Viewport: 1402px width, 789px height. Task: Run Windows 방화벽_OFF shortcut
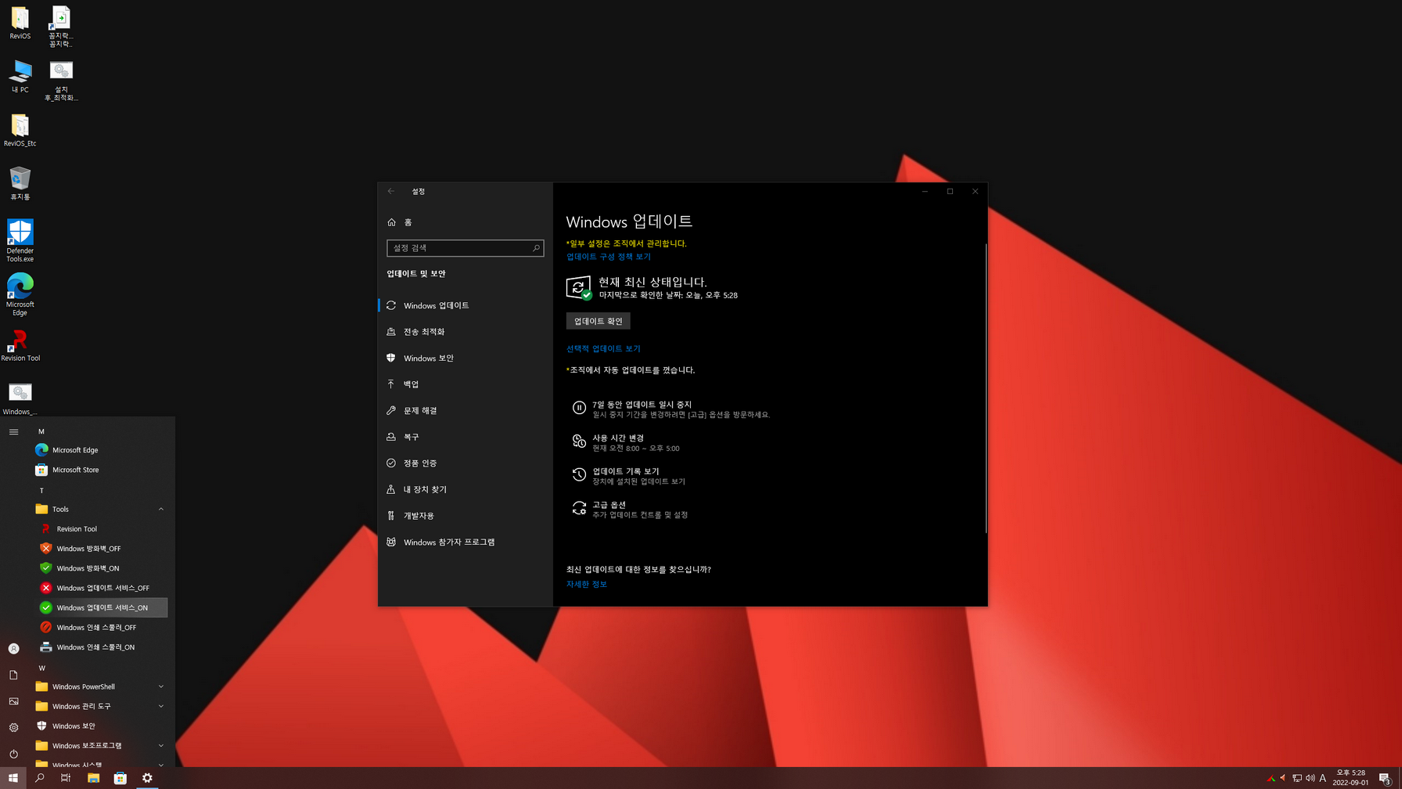pyautogui.click(x=100, y=549)
